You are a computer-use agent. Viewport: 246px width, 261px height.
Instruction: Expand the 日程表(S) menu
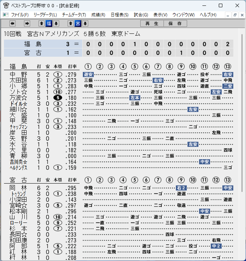[120, 15]
